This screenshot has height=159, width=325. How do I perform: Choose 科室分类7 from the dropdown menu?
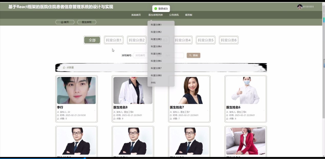point(161,68)
